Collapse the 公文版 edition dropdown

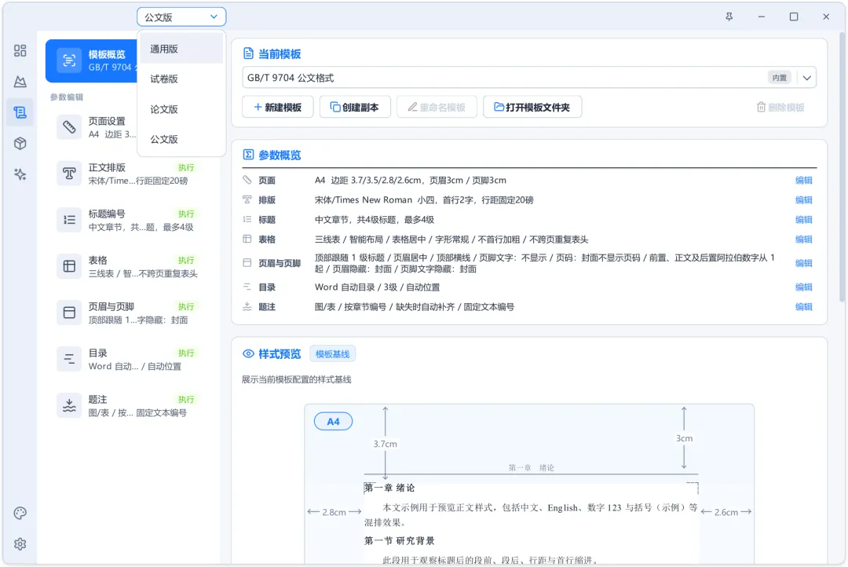click(x=181, y=16)
